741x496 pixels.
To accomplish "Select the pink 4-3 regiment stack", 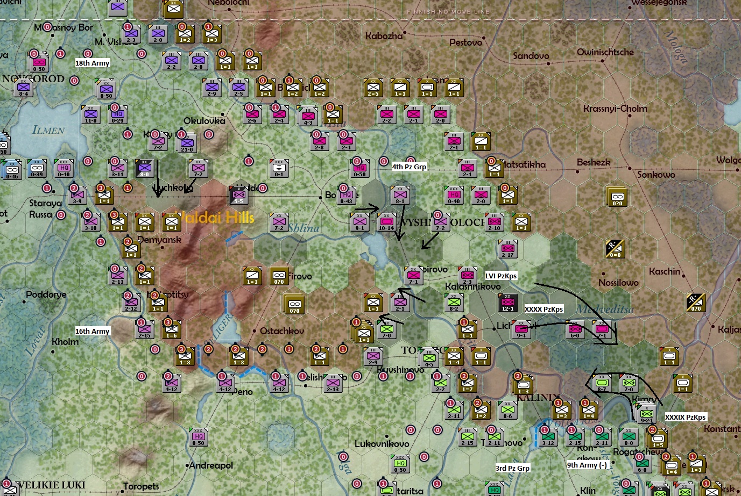I will [308, 116].
